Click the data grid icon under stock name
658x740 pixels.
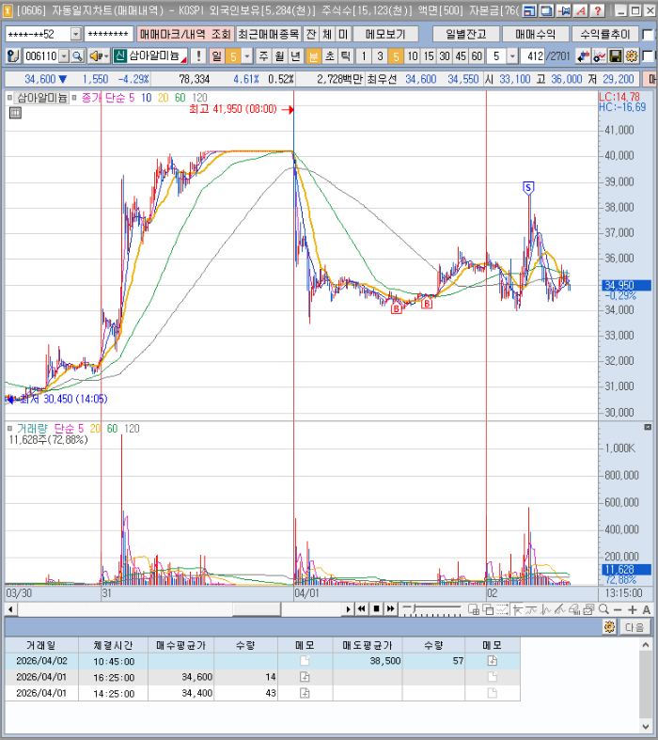(x=15, y=113)
